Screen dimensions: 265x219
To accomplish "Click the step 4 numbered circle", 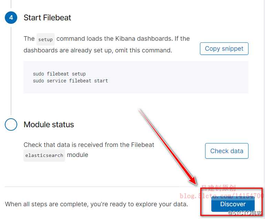I will (11, 18).
